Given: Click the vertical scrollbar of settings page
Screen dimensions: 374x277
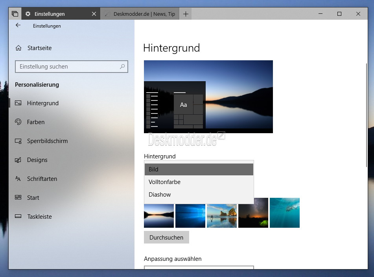Looking at the screenshot, I should click(367, 115).
